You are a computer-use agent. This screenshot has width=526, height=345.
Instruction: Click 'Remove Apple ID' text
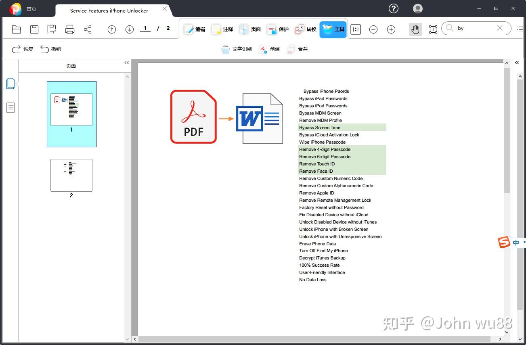point(316,193)
